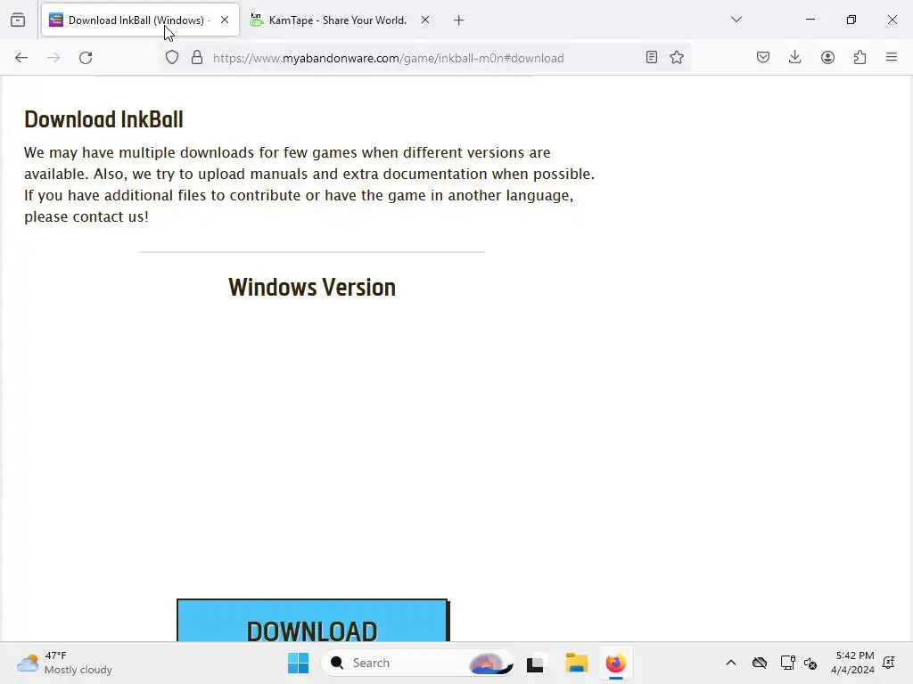
Task: View site security padlock info
Action: [197, 58]
